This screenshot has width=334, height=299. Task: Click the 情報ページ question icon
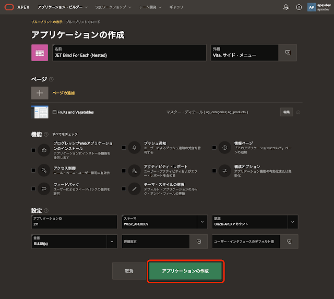(225, 147)
